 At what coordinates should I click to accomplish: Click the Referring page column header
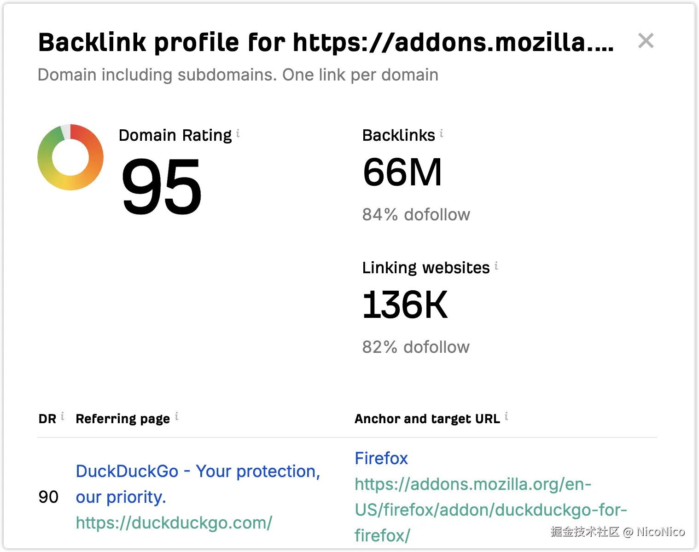(122, 419)
